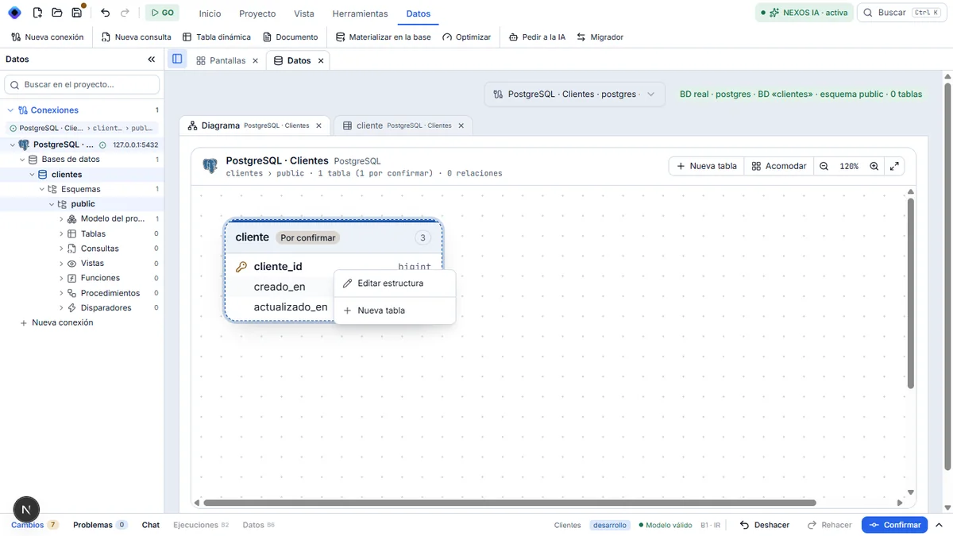Click the NEXOS IA activa status badge

[804, 13]
